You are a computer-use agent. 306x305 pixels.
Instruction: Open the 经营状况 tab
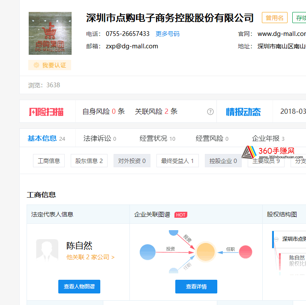[157, 139]
